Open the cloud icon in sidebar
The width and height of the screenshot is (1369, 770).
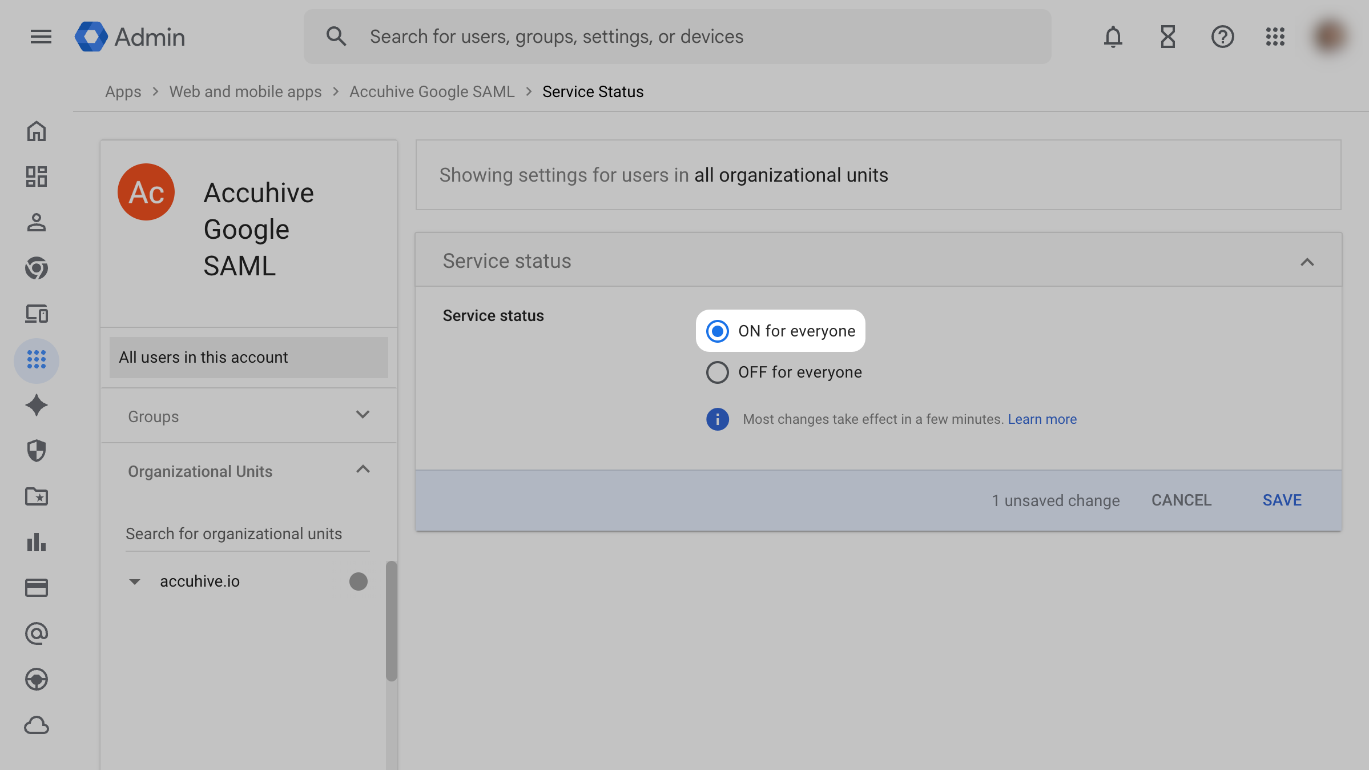(x=37, y=725)
